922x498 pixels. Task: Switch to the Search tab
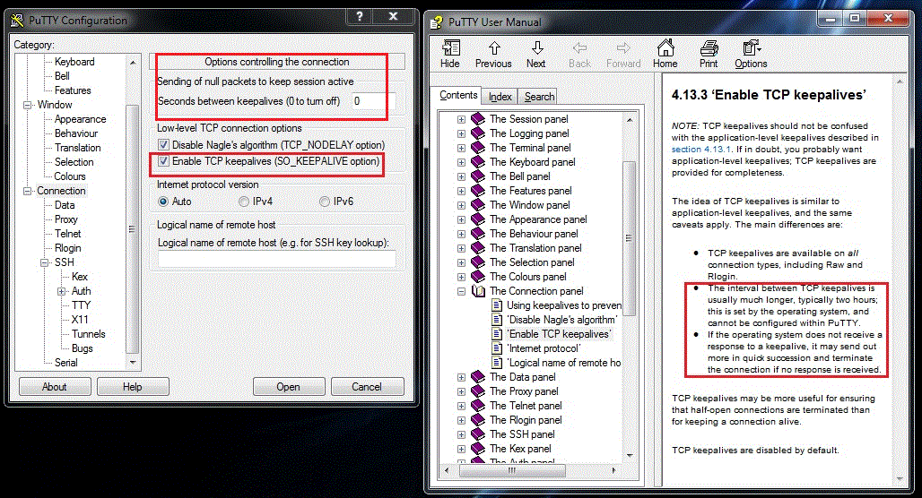[x=539, y=97]
